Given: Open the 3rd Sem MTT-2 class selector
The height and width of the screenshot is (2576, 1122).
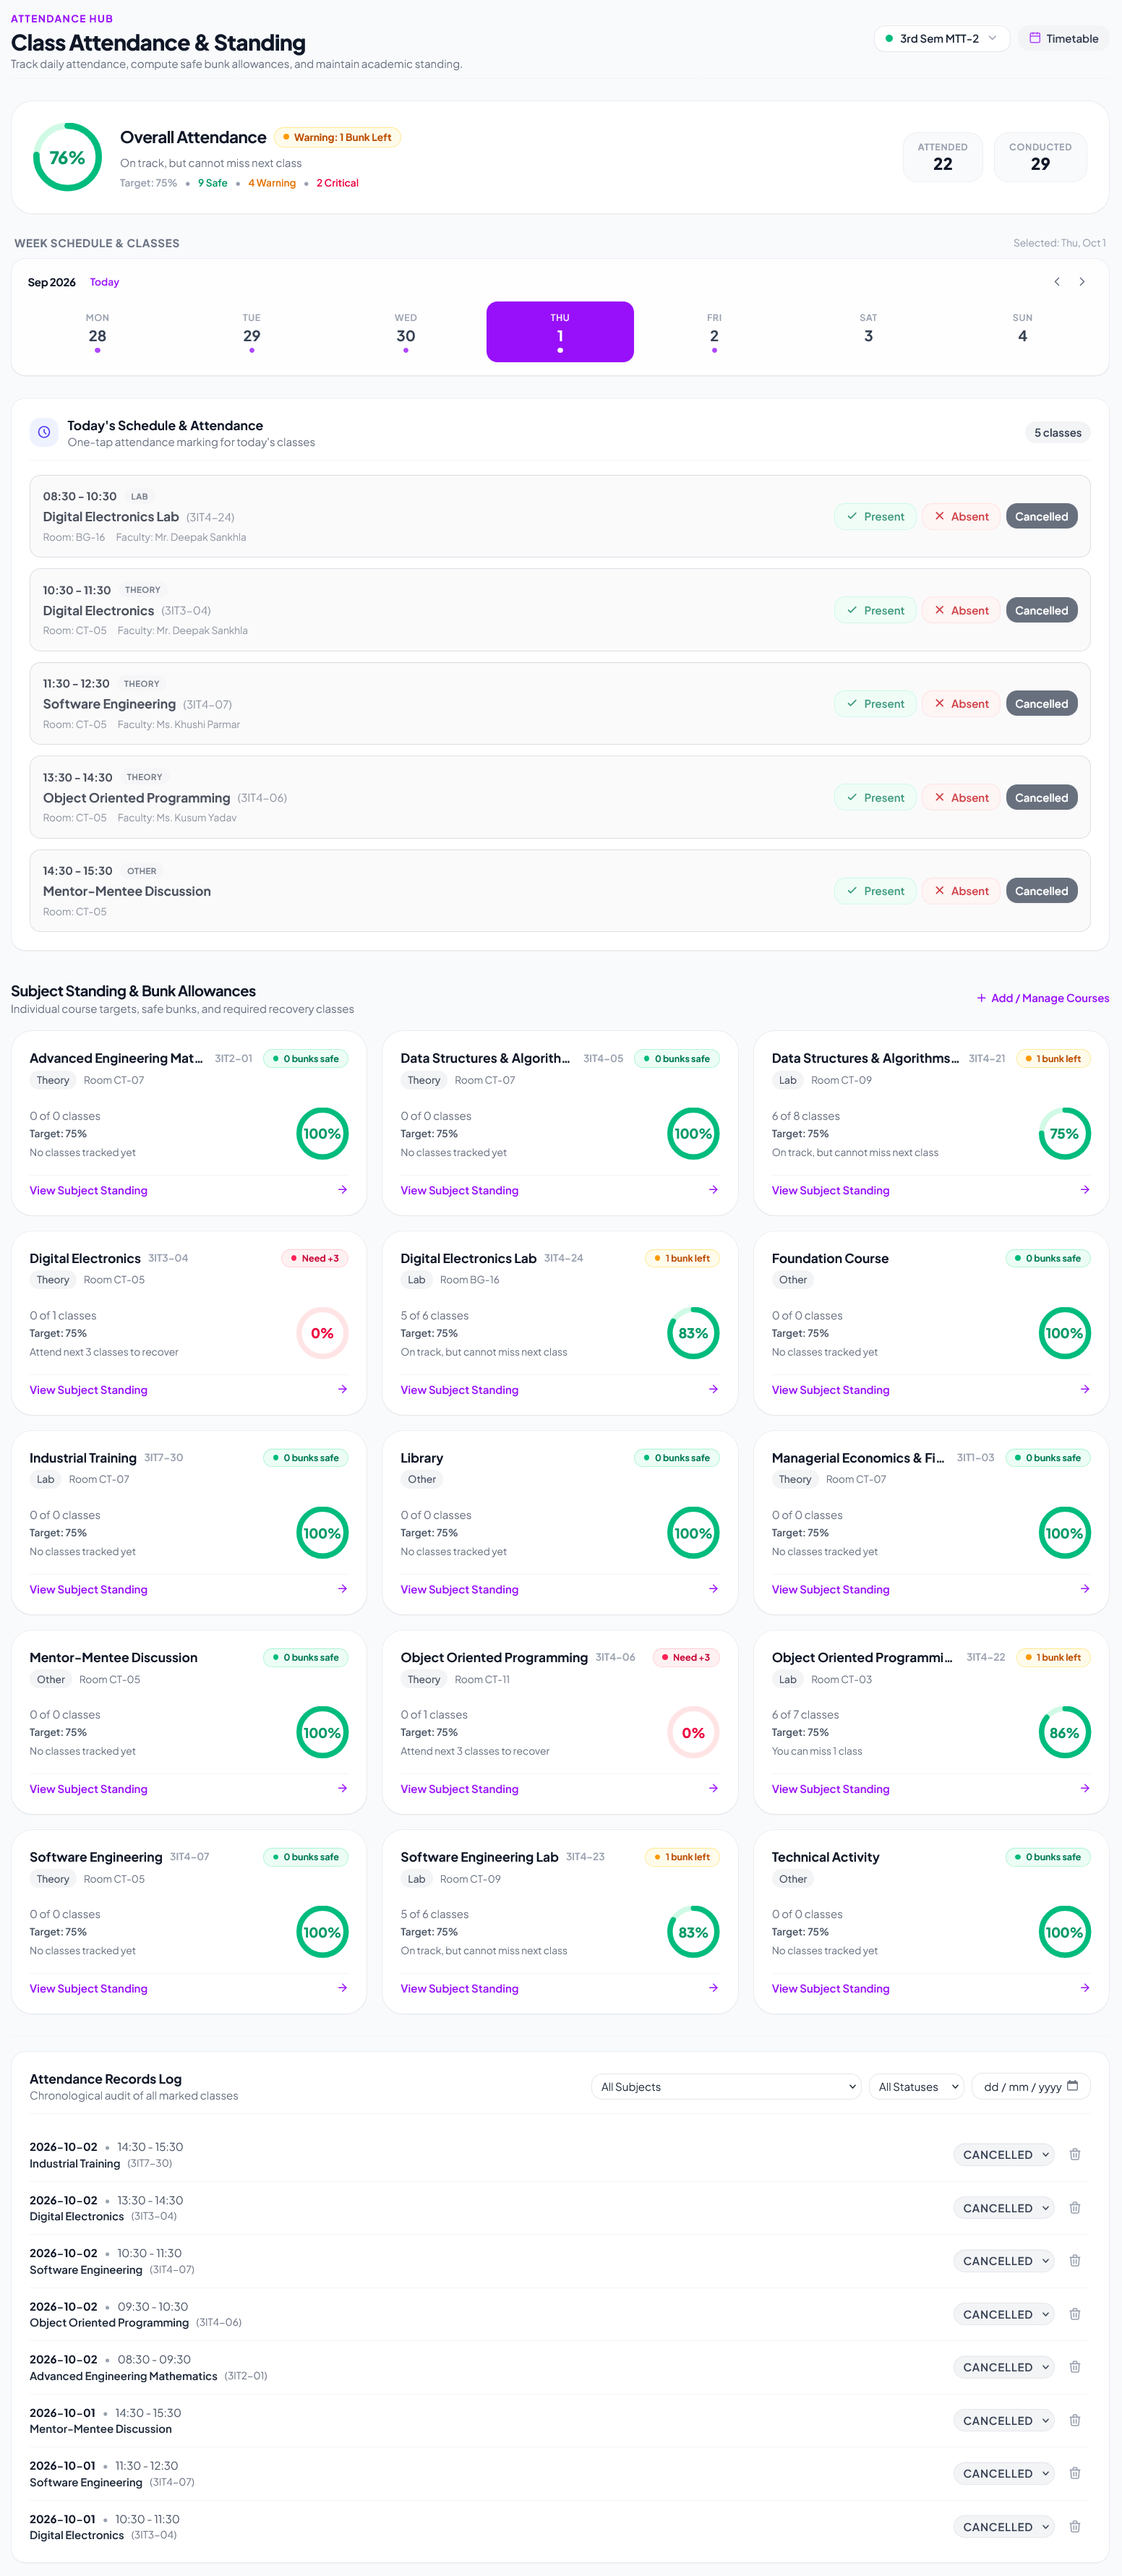Looking at the screenshot, I should coord(941,39).
